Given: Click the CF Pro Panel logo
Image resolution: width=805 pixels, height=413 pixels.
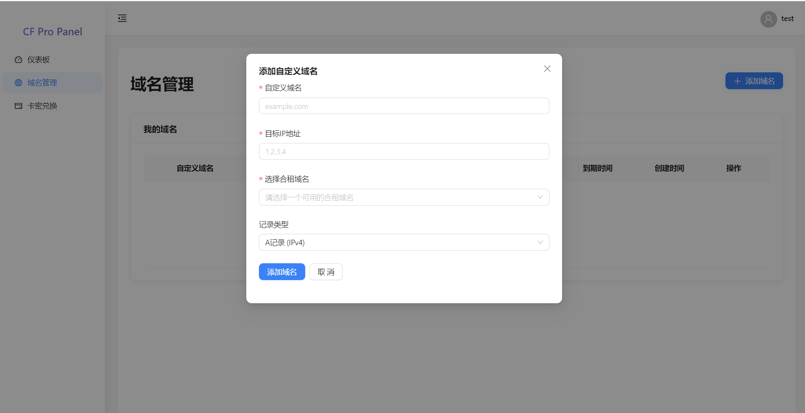Looking at the screenshot, I should pos(53,32).
